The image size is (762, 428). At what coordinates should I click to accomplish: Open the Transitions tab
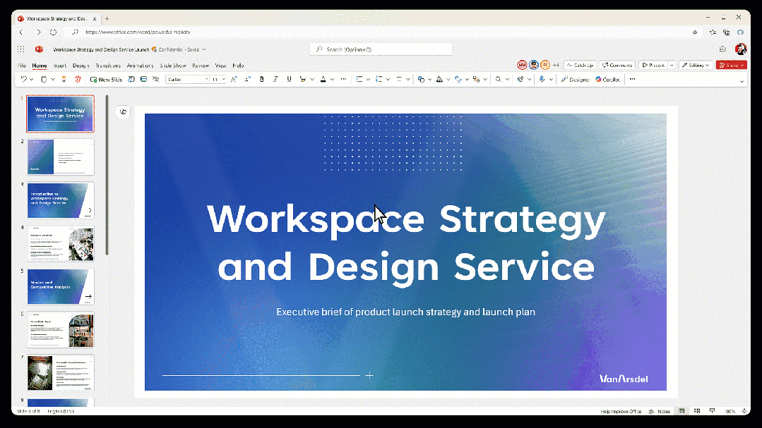(x=108, y=66)
